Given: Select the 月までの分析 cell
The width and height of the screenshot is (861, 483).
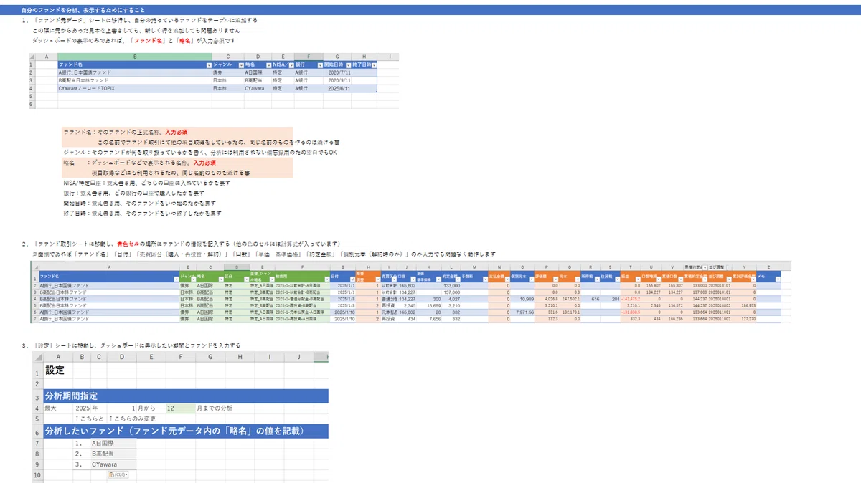Looking at the screenshot, I should click(x=216, y=408).
